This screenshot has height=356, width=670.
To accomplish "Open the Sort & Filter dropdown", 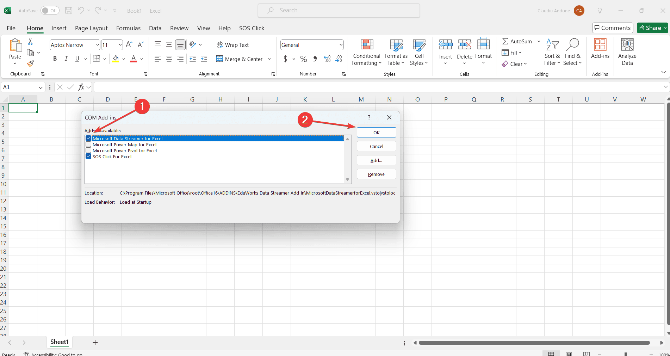I will click(552, 52).
